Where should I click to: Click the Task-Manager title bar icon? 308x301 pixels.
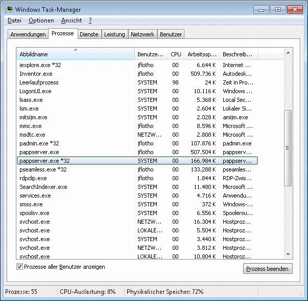click(x=9, y=9)
